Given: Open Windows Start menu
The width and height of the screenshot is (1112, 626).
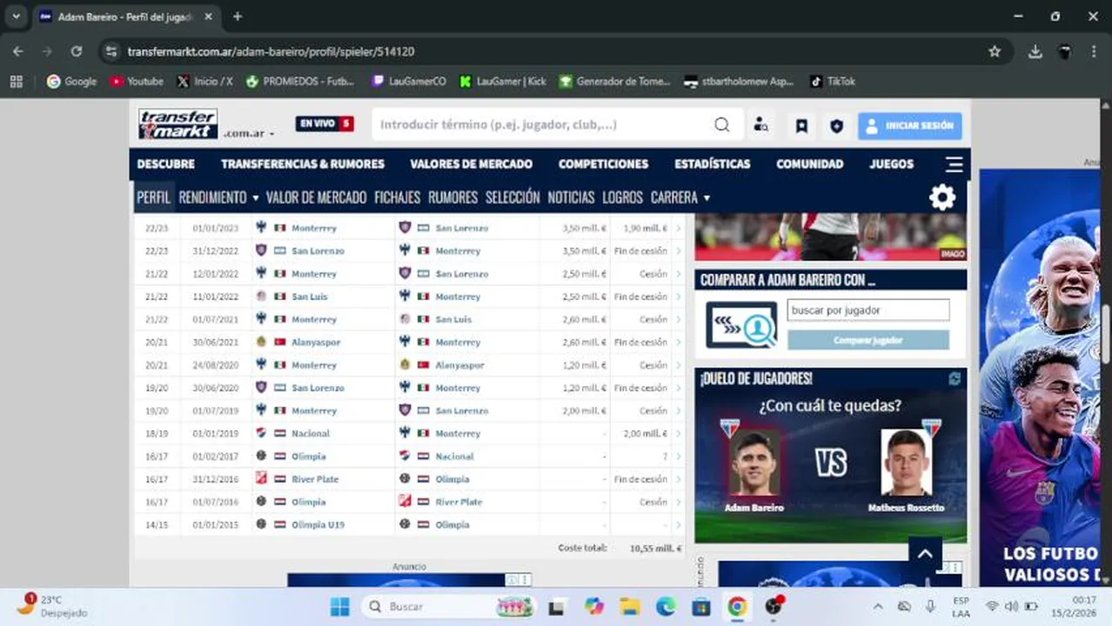Looking at the screenshot, I should coord(340,606).
